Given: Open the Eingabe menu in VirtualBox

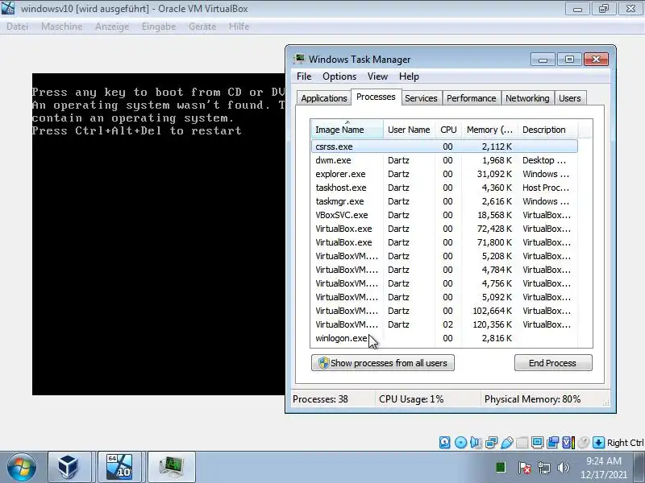Looking at the screenshot, I should [x=159, y=27].
